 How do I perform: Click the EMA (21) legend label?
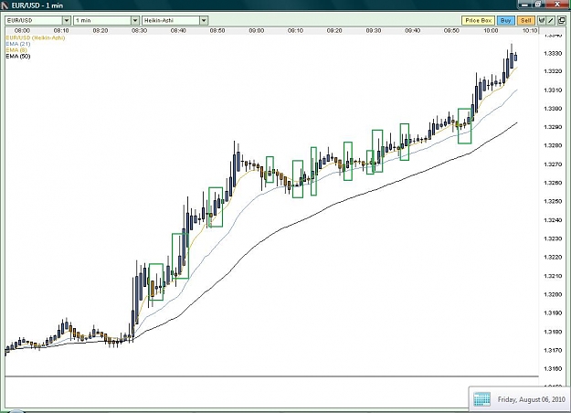click(x=18, y=44)
